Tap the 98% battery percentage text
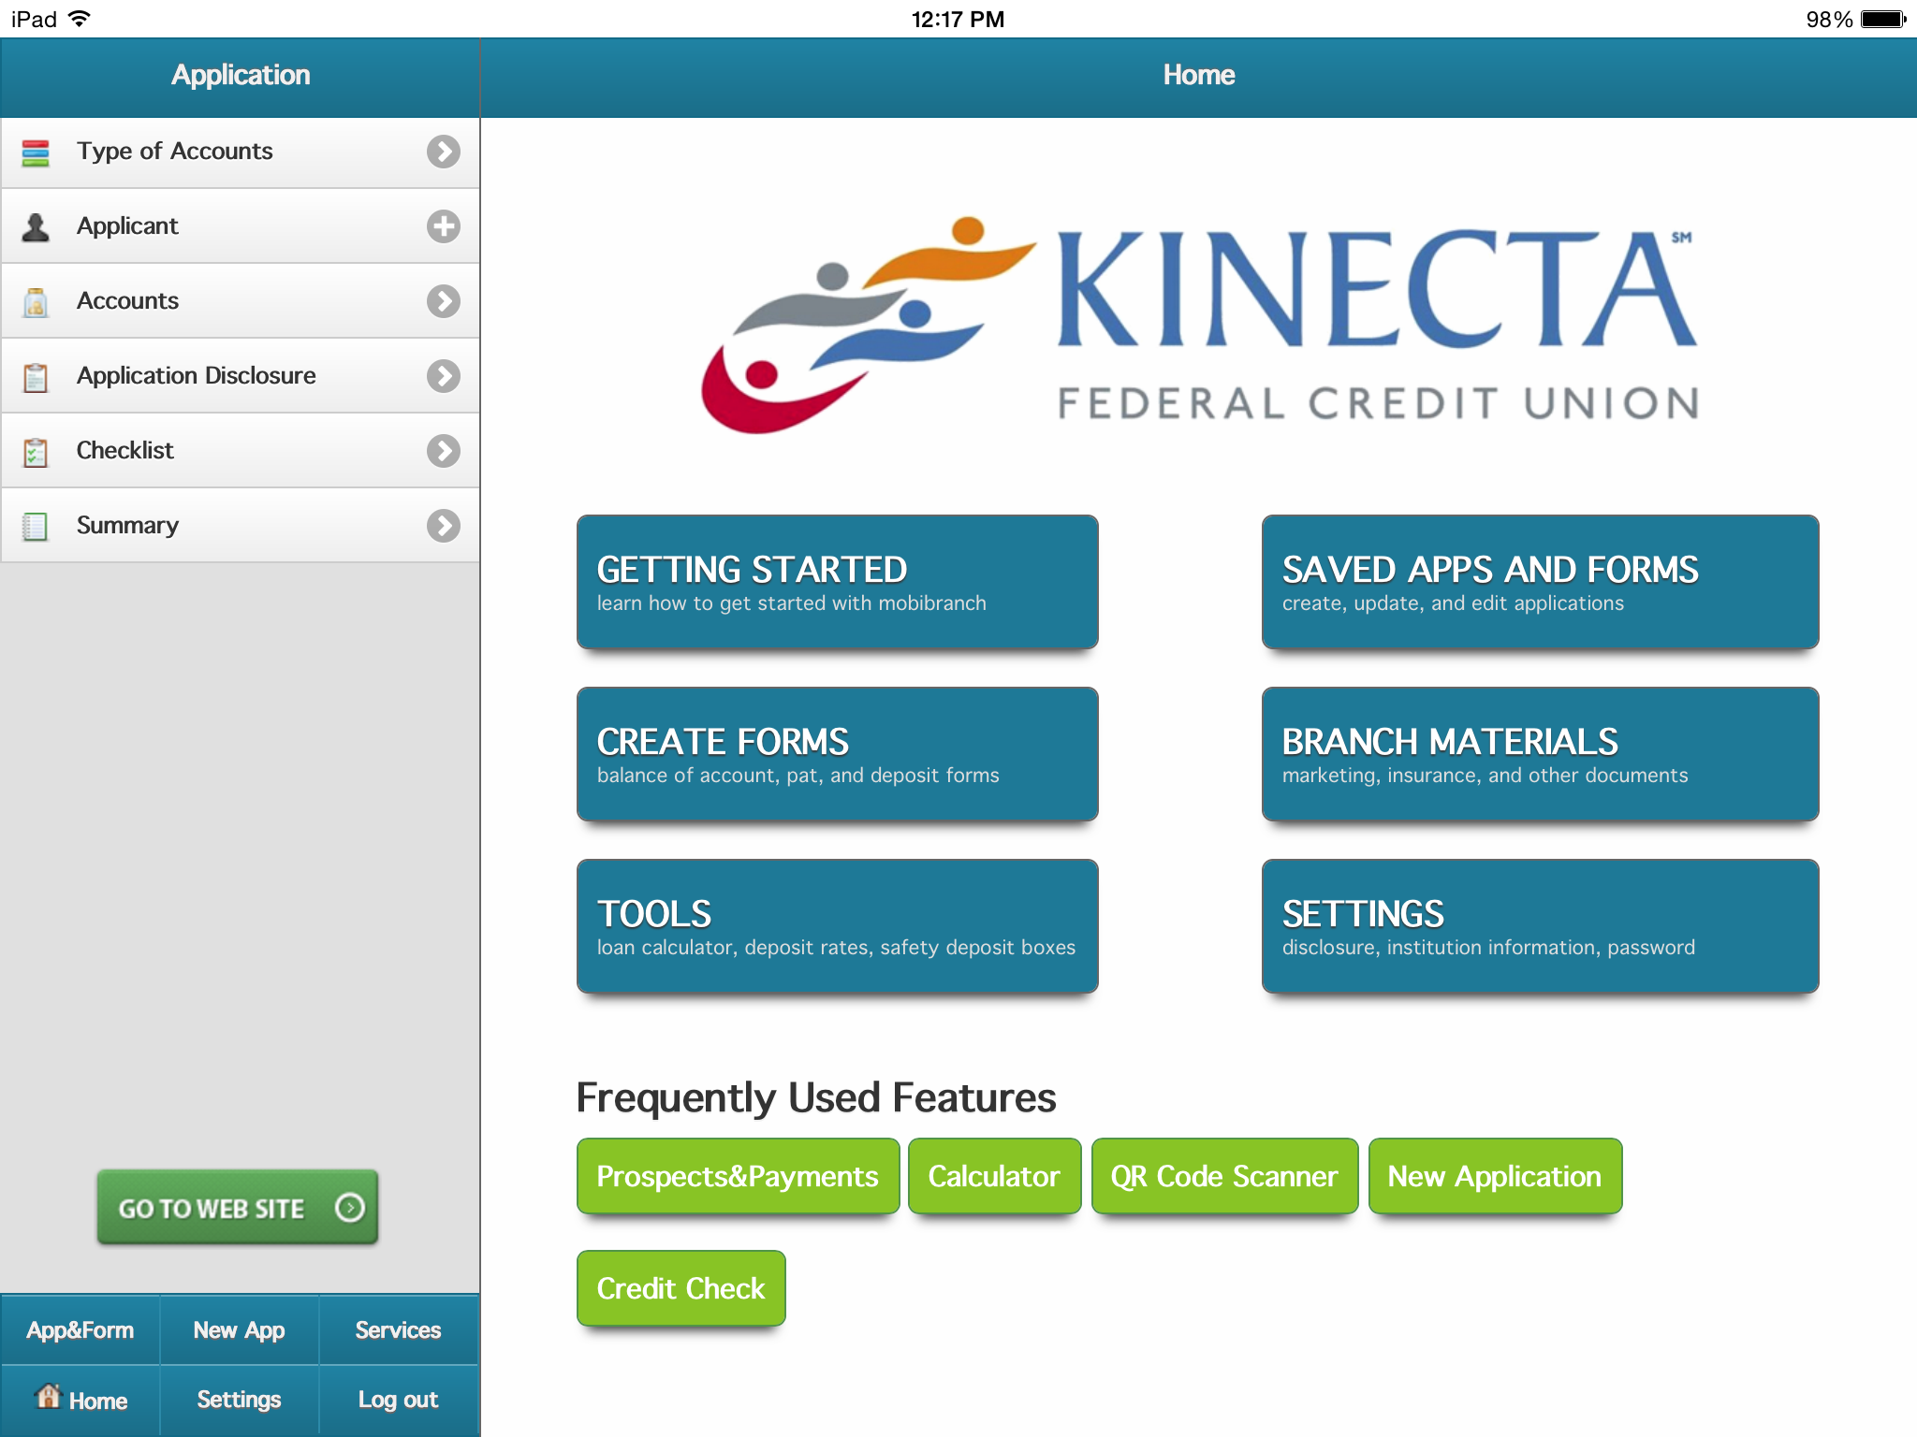 [x=1829, y=19]
